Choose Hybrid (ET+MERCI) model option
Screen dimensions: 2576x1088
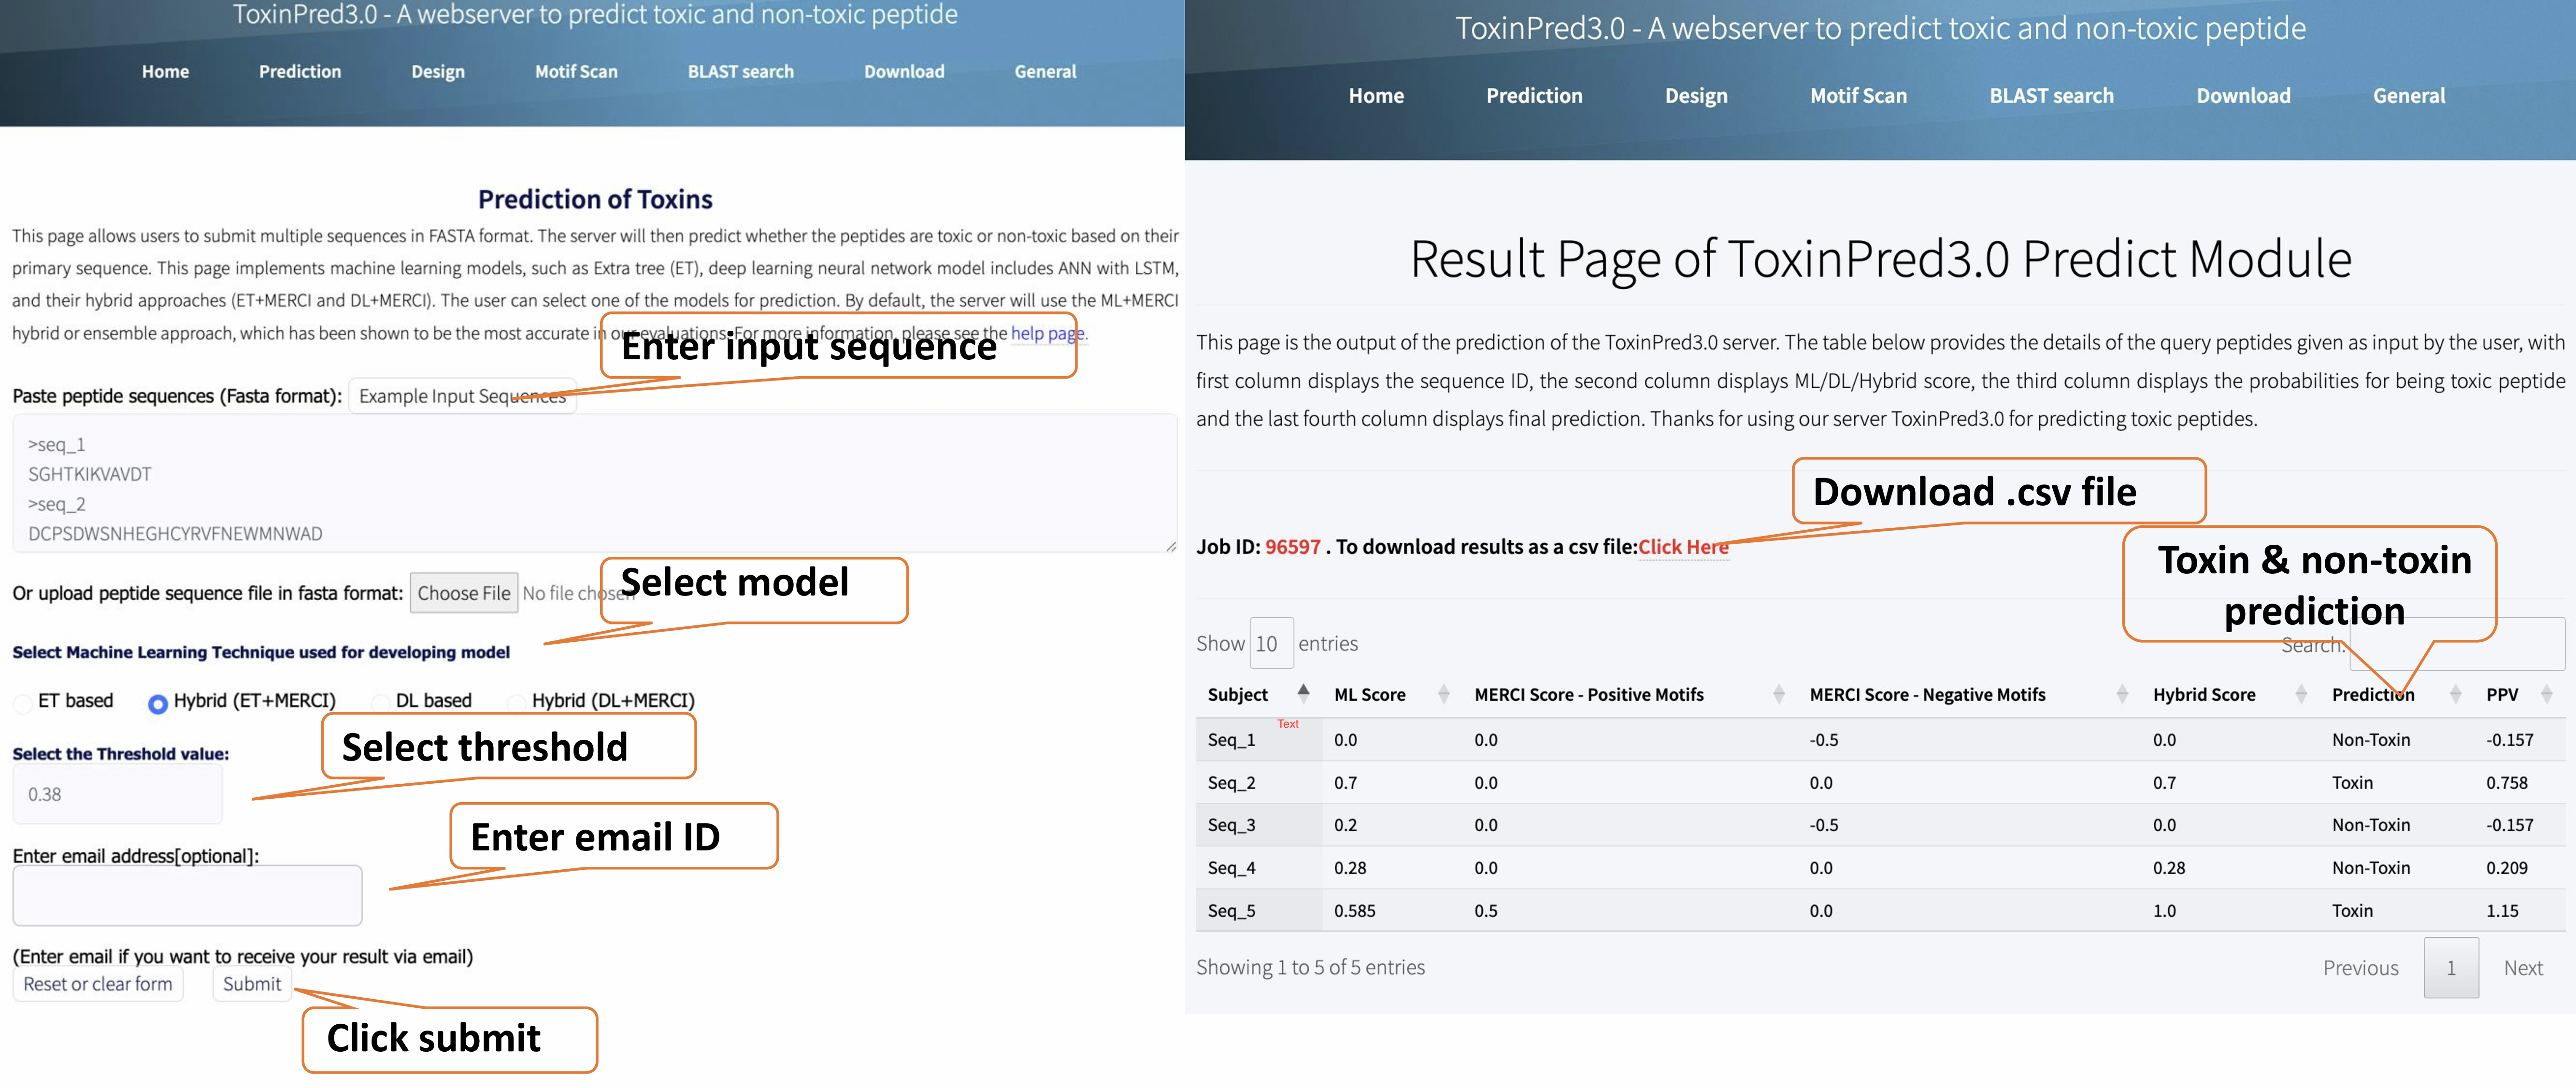tap(157, 704)
